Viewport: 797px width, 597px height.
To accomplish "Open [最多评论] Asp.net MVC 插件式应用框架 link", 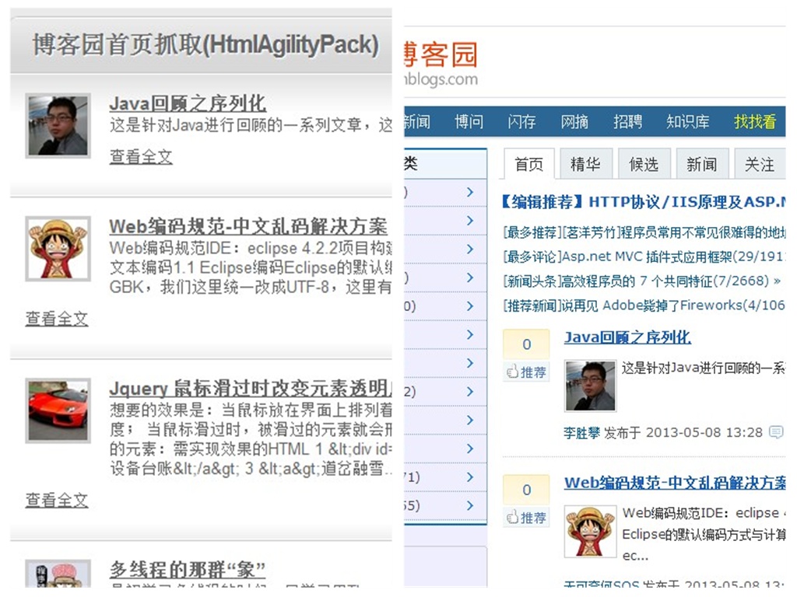I will point(644,257).
